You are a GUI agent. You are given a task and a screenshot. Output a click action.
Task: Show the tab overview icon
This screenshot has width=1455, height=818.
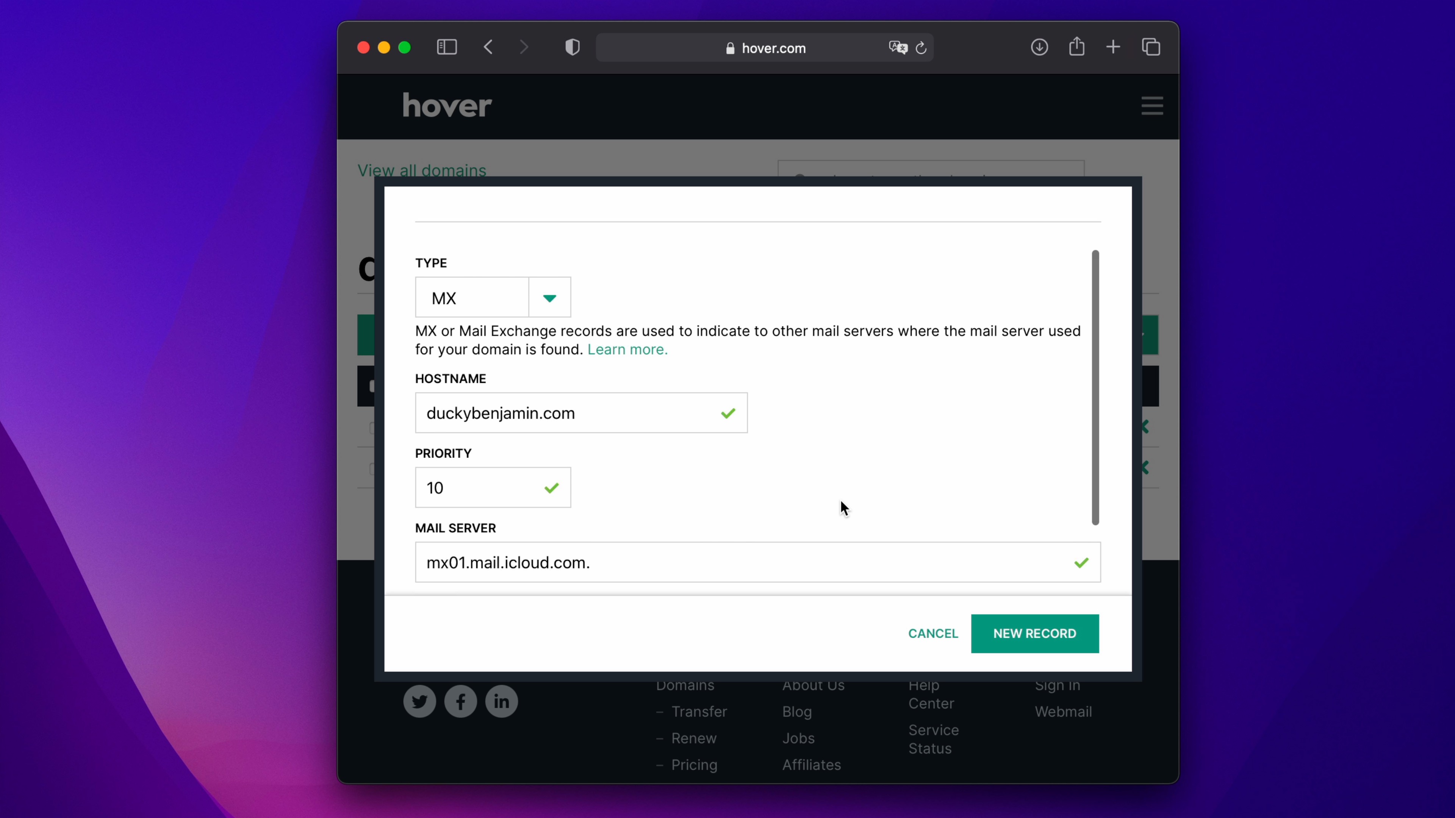coord(1151,47)
